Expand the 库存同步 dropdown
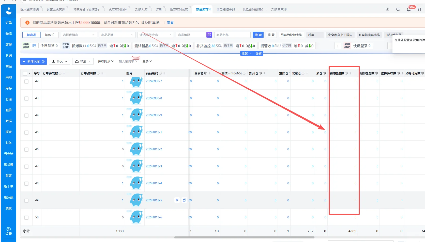425x242 pixels. [x=106, y=61]
